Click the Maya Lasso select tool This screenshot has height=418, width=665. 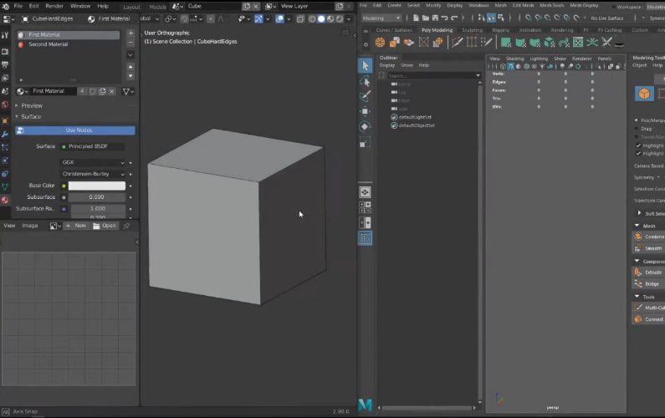(x=365, y=81)
